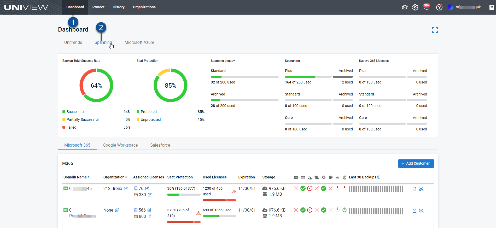Click green power status icon in second row
The image size is (496, 228).
coord(345,210)
